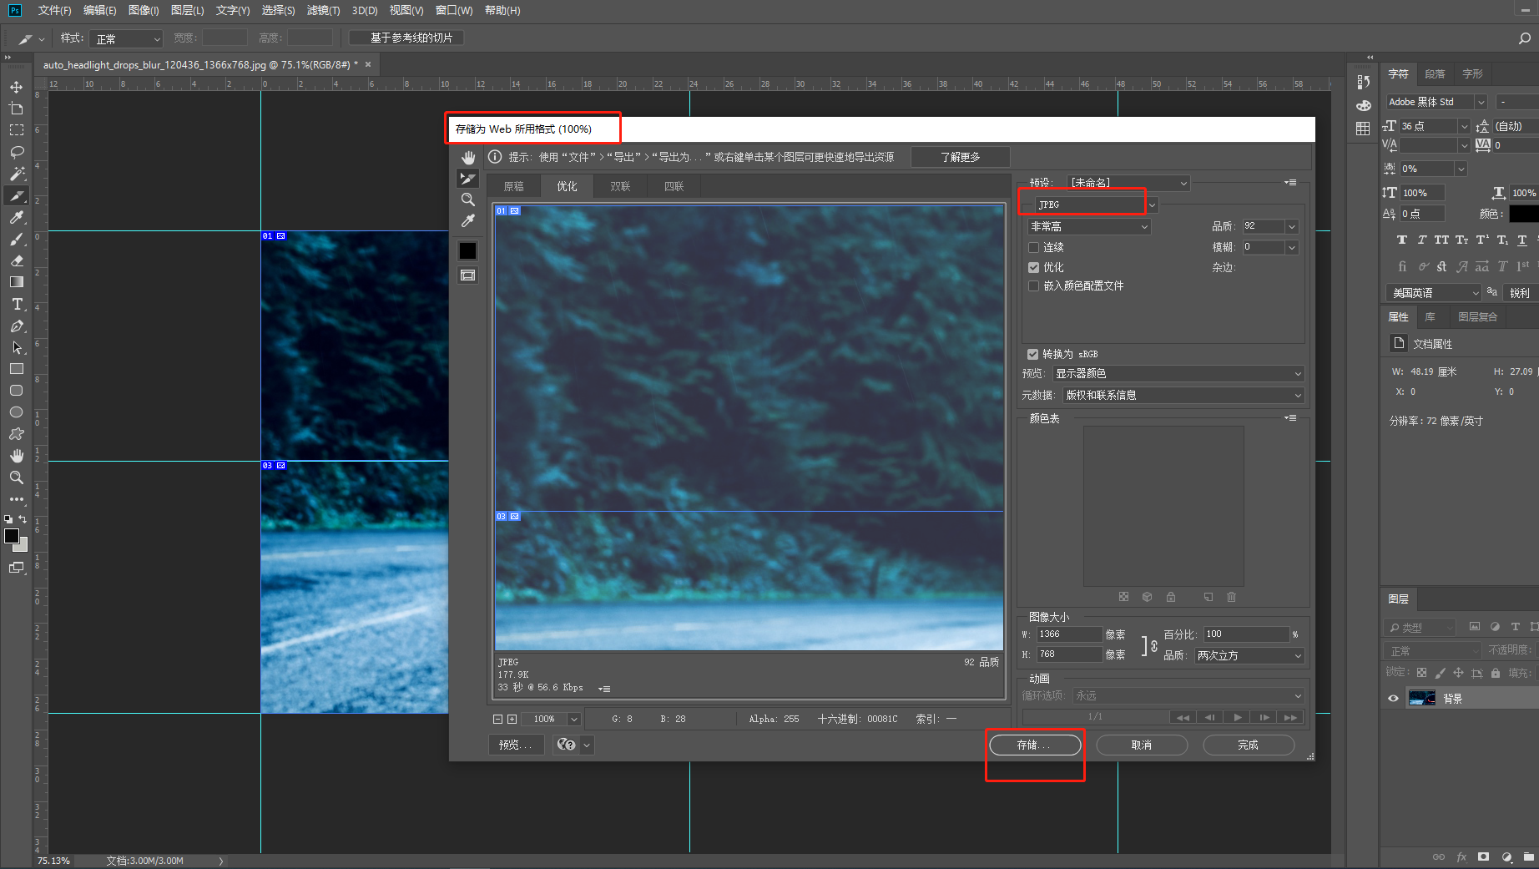Toggle slices visibility button in the dialog
The height and width of the screenshot is (869, 1539).
click(468, 275)
